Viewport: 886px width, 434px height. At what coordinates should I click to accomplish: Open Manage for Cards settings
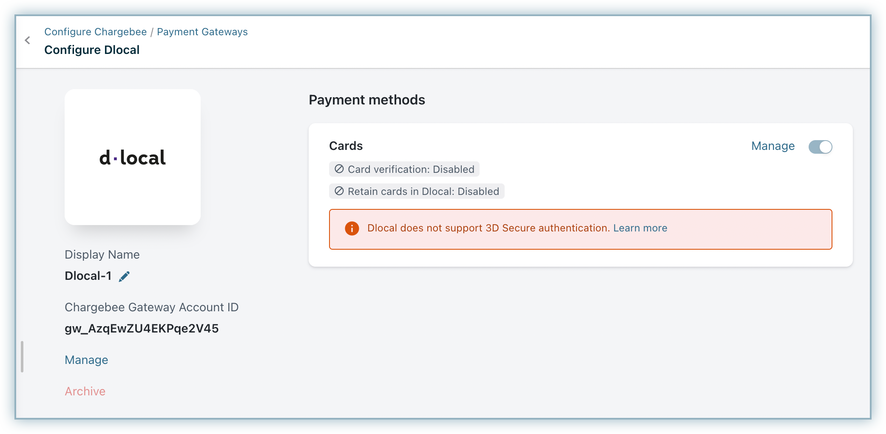pos(773,146)
